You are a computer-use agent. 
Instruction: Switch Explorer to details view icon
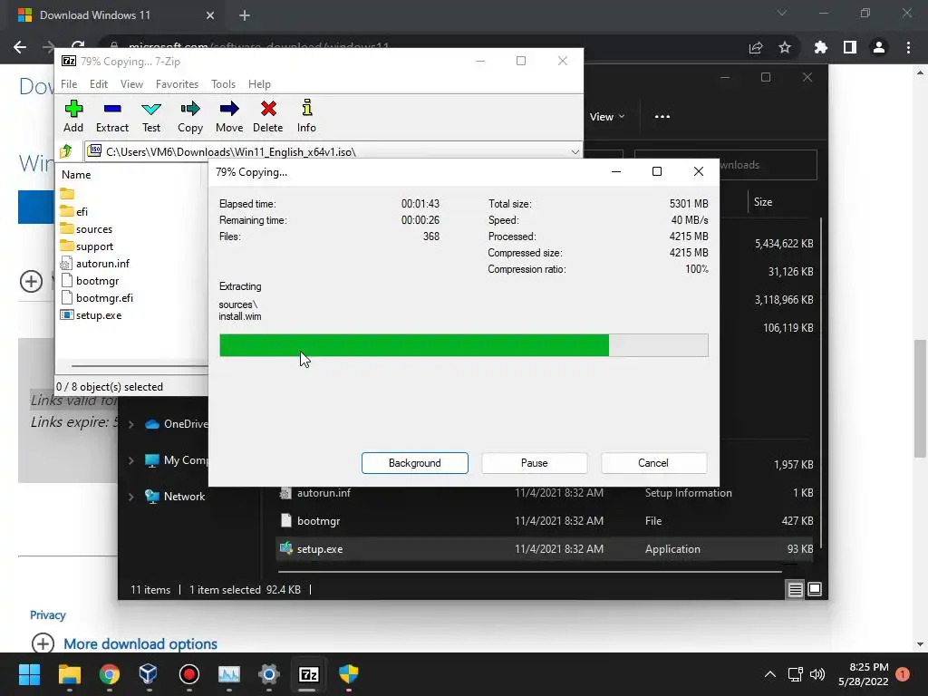[x=795, y=589]
